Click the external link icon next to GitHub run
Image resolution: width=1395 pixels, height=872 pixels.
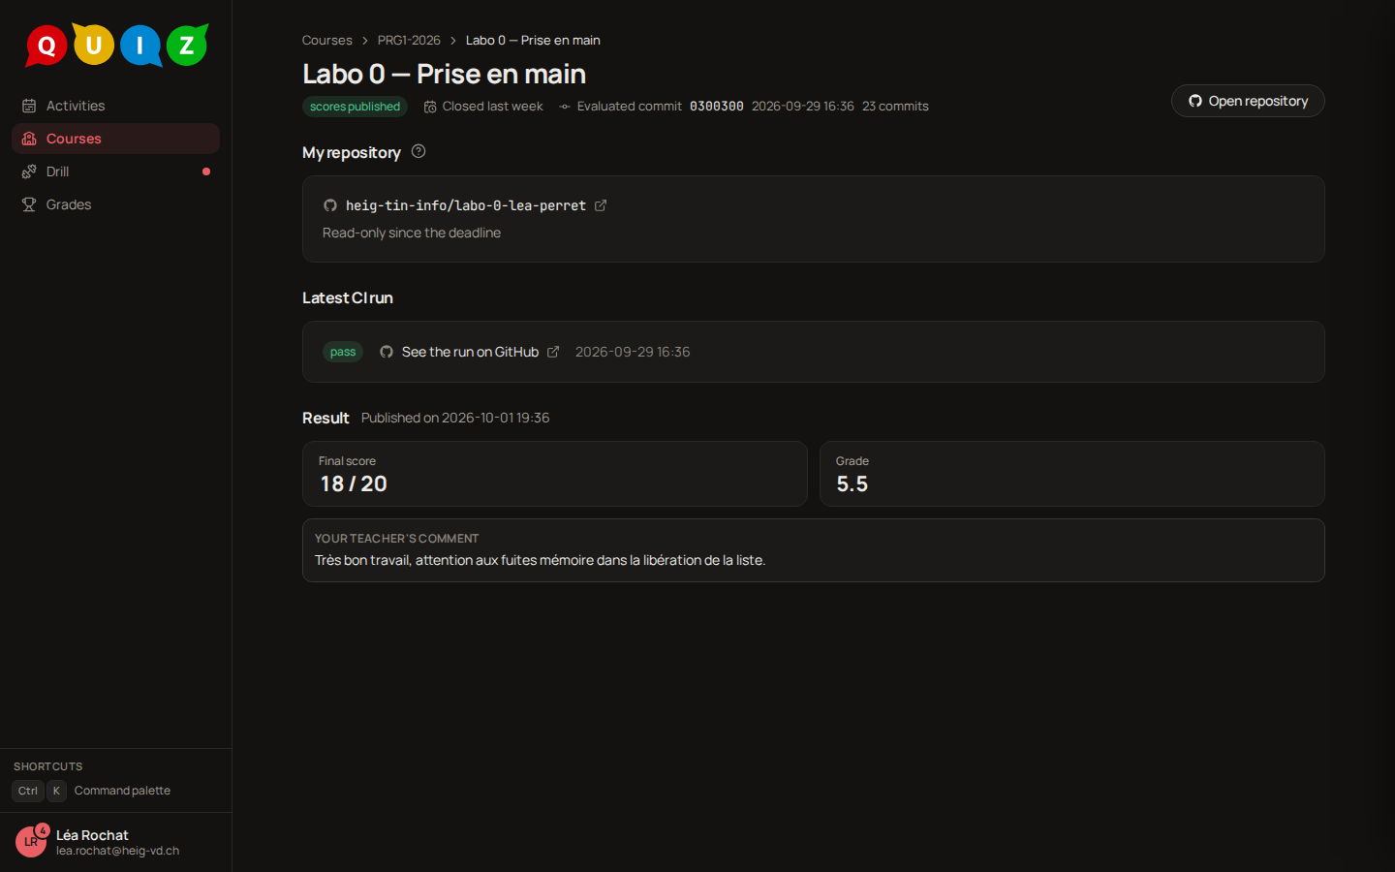(x=553, y=352)
